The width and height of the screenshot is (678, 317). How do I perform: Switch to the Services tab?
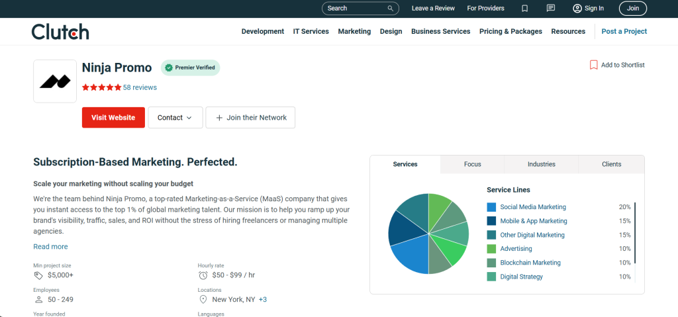pos(405,164)
